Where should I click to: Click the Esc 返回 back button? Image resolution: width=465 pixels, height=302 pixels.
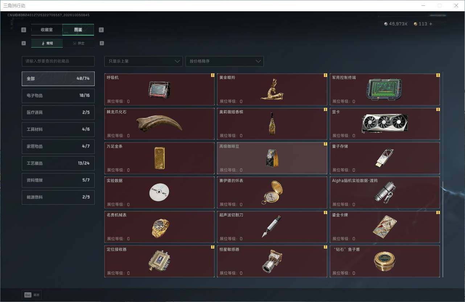tap(32, 295)
